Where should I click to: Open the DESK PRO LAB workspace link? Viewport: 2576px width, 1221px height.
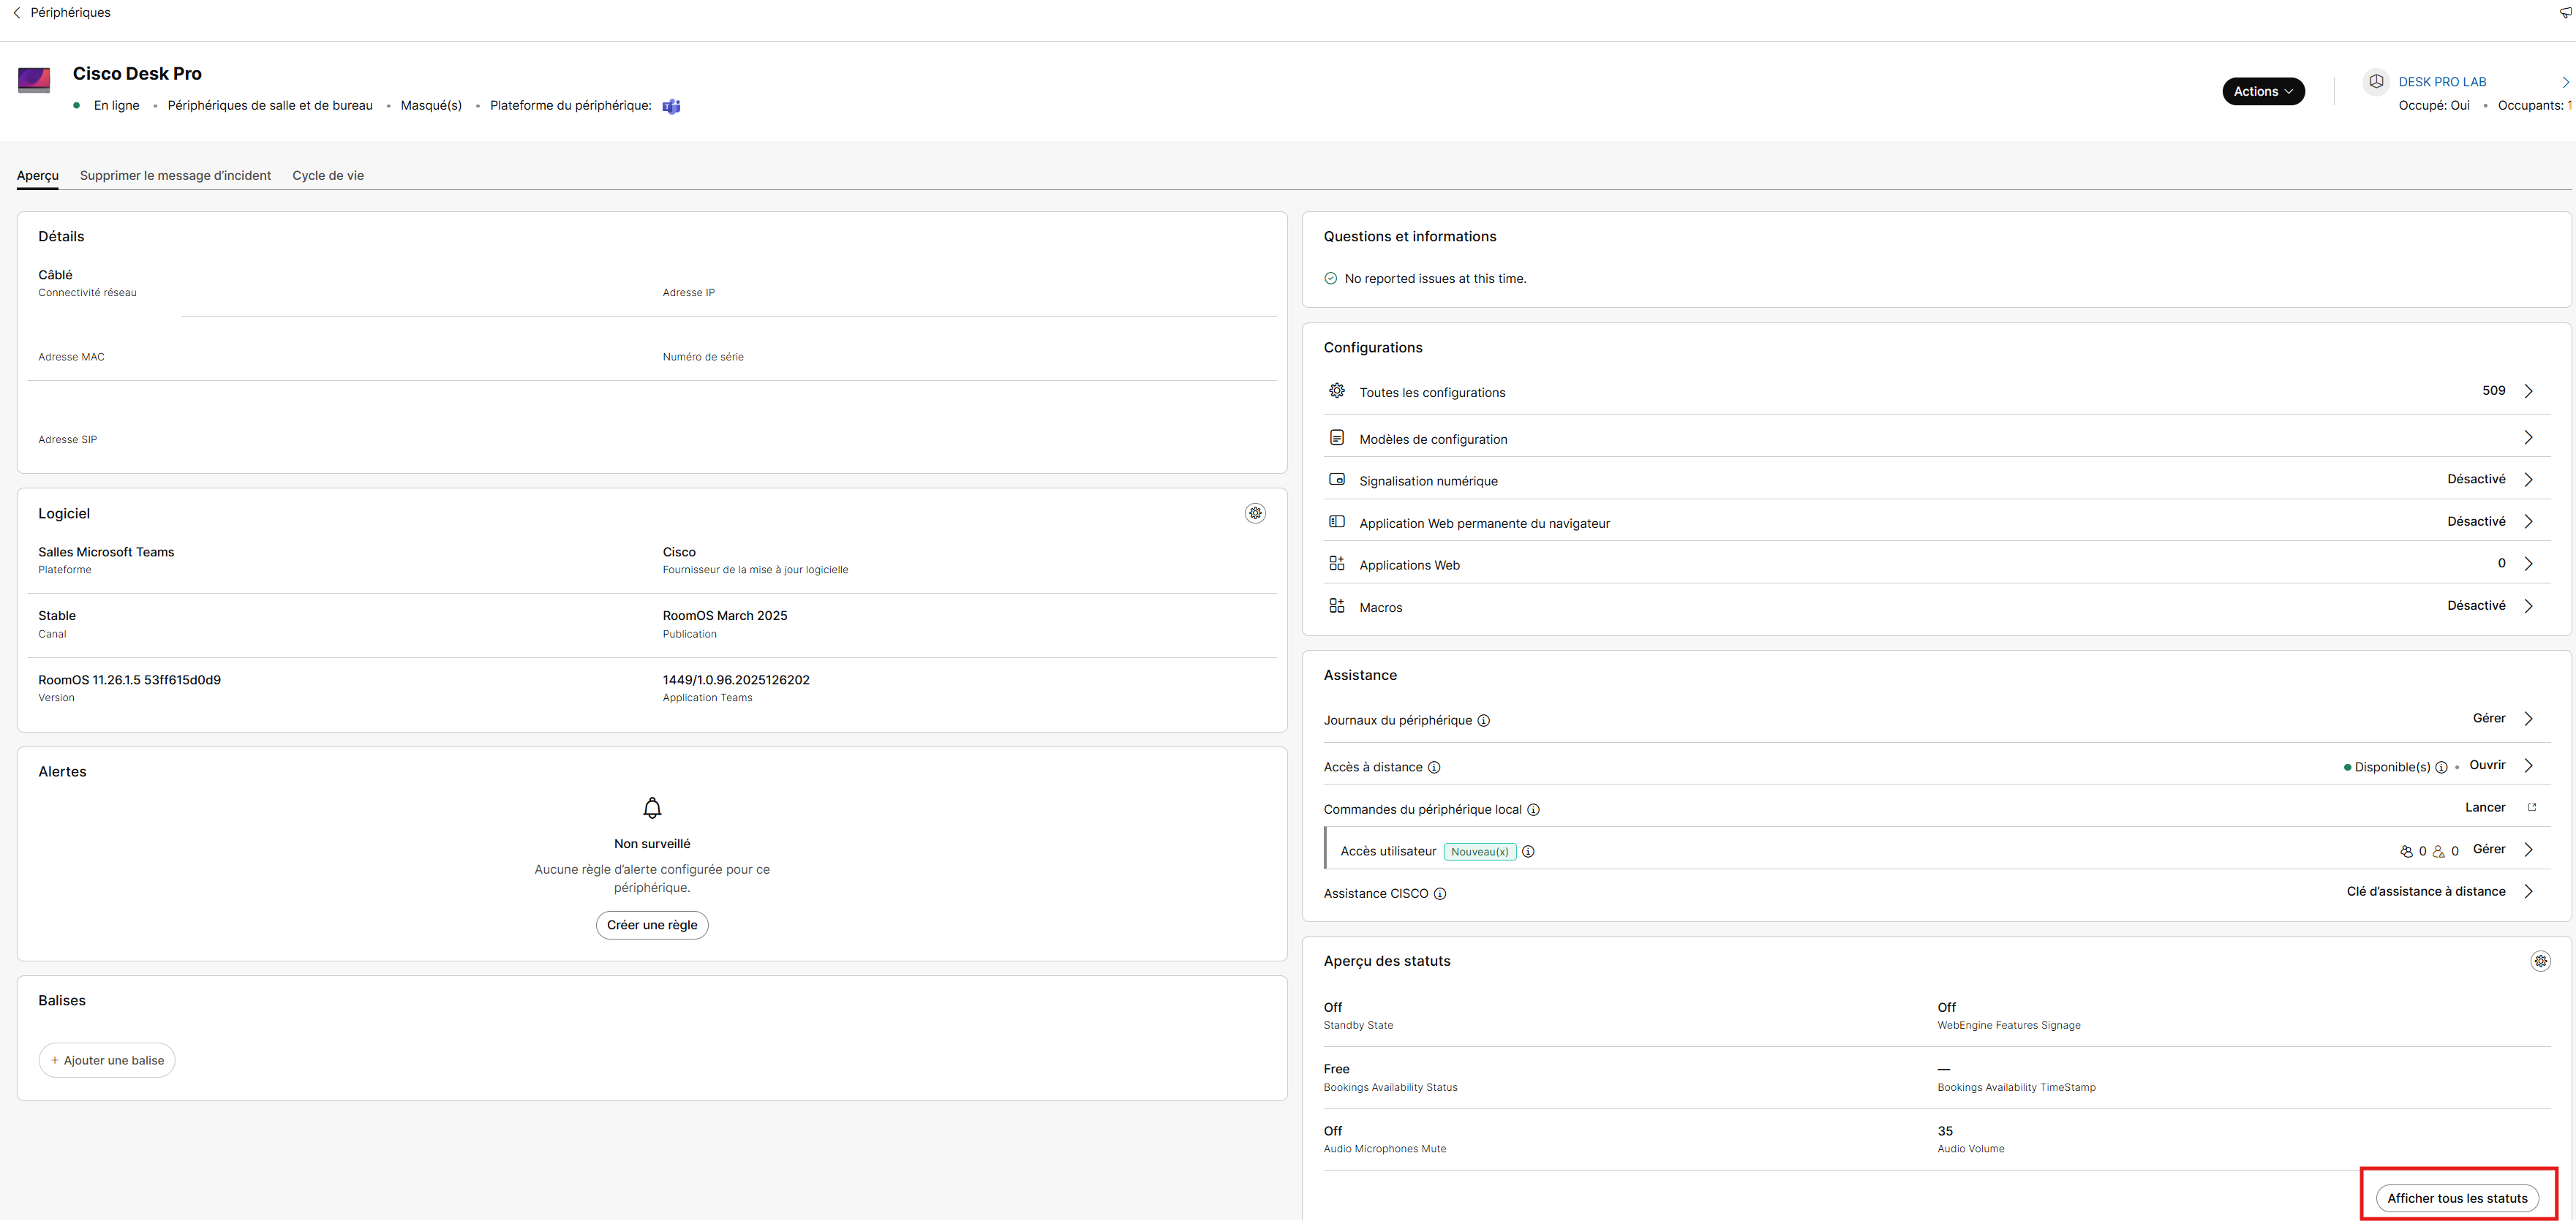[2441, 82]
